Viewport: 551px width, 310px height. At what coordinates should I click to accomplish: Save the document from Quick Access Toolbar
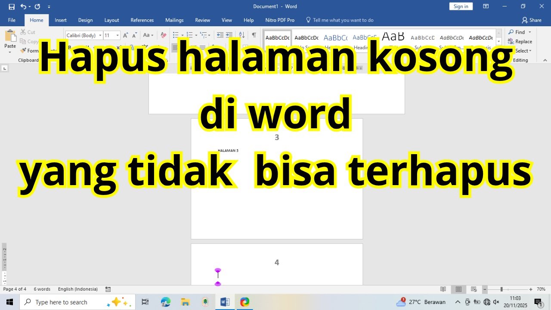(x=12, y=6)
